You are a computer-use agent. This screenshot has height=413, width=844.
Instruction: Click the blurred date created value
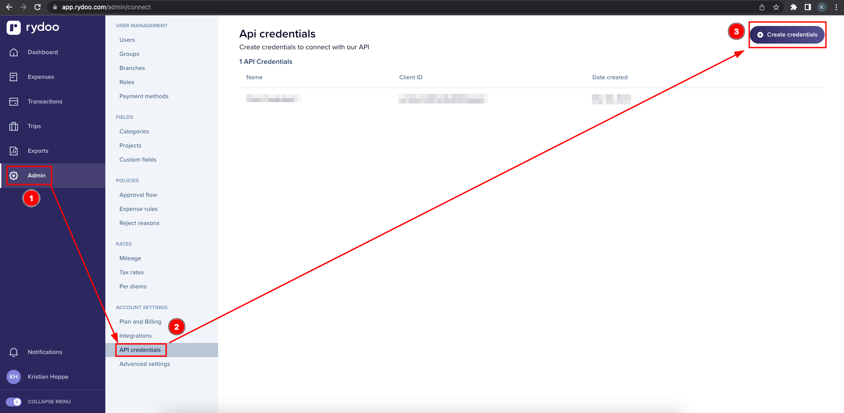point(611,99)
